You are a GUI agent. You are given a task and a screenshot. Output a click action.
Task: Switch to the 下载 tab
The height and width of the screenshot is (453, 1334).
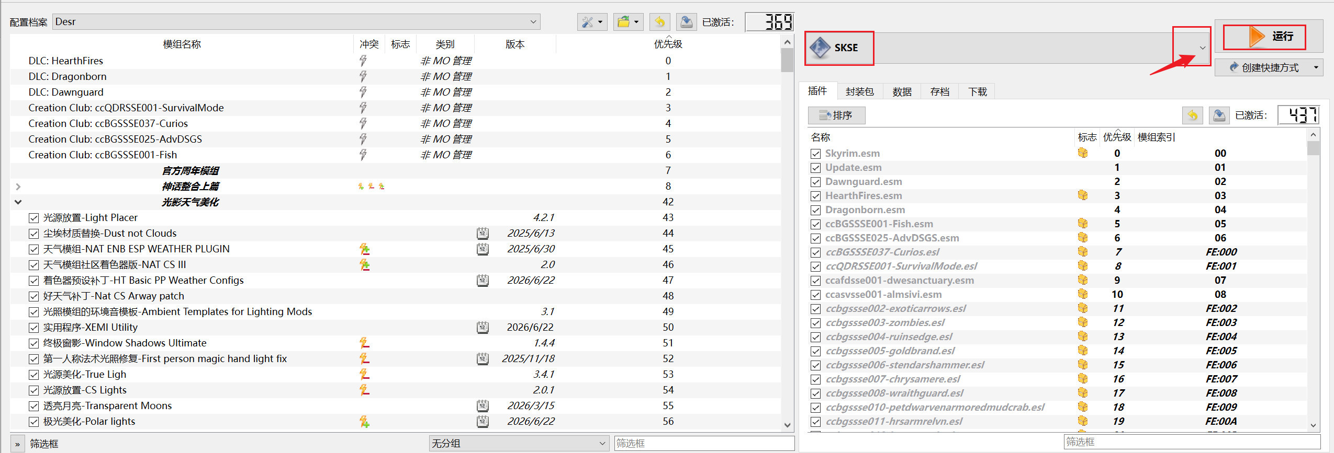click(978, 91)
